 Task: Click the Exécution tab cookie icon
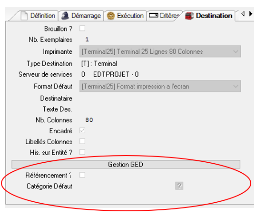tap(110, 16)
